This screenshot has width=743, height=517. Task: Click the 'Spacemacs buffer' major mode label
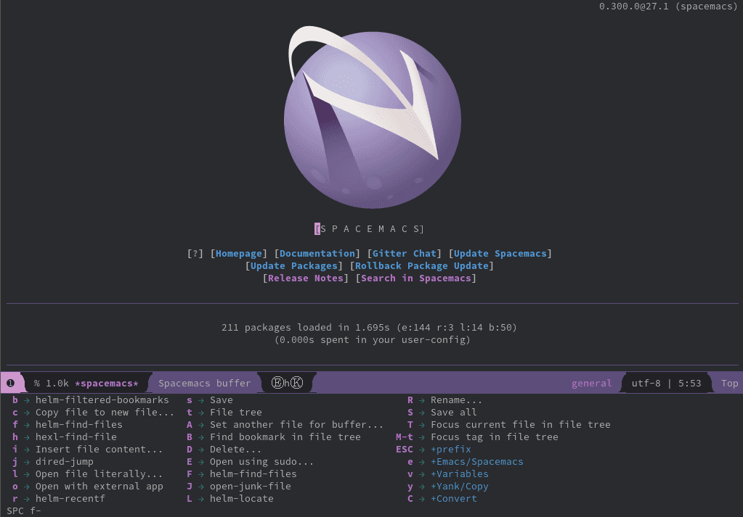click(204, 383)
